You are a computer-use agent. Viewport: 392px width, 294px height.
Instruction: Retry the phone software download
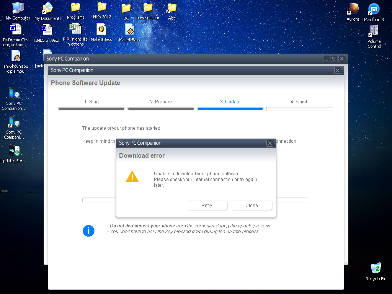point(207,205)
